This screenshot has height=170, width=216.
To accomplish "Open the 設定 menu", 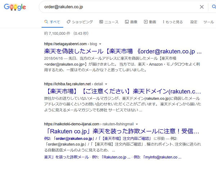I will point(194,22).
